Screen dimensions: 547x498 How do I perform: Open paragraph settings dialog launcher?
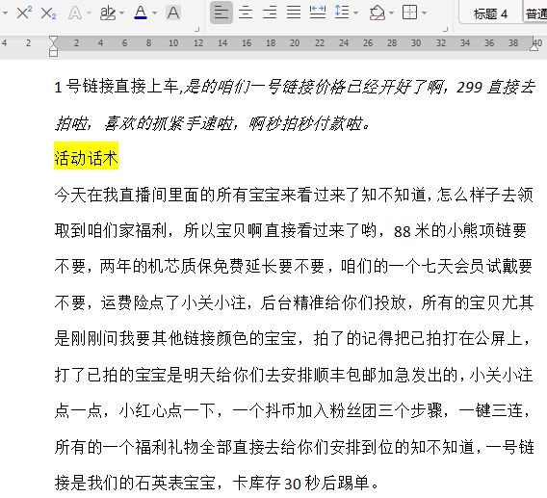coord(445,29)
